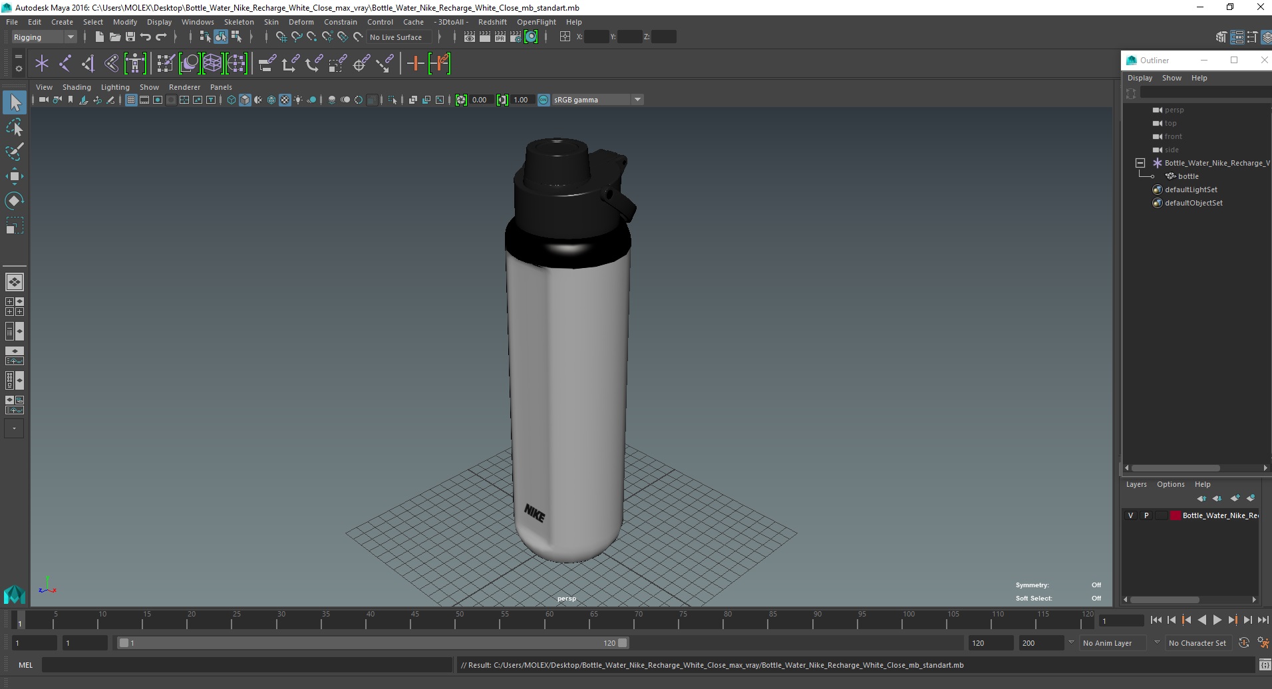
Task: Redo the last action
Action: [161, 37]
